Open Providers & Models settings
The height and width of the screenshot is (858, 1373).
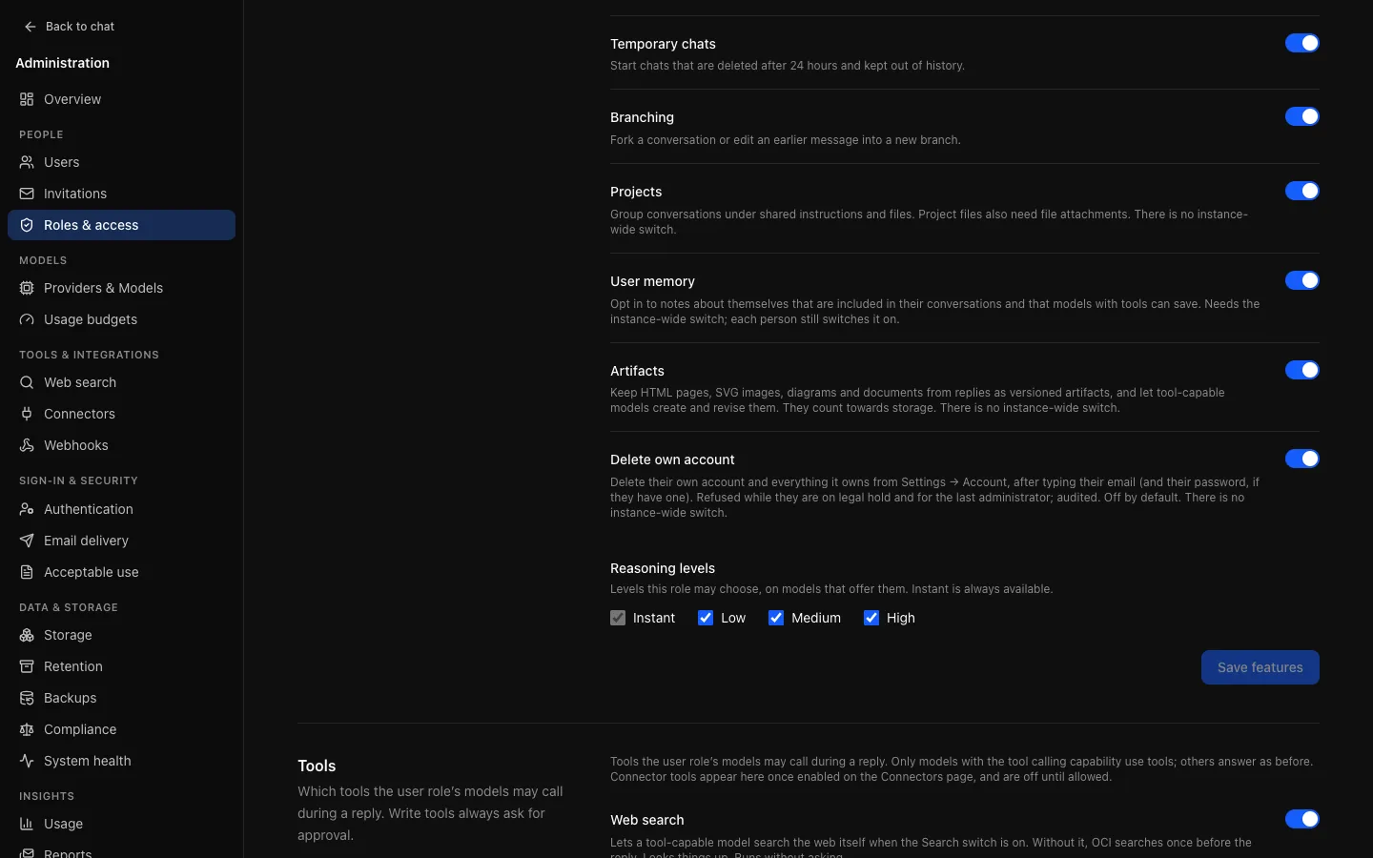click(121, 288)
